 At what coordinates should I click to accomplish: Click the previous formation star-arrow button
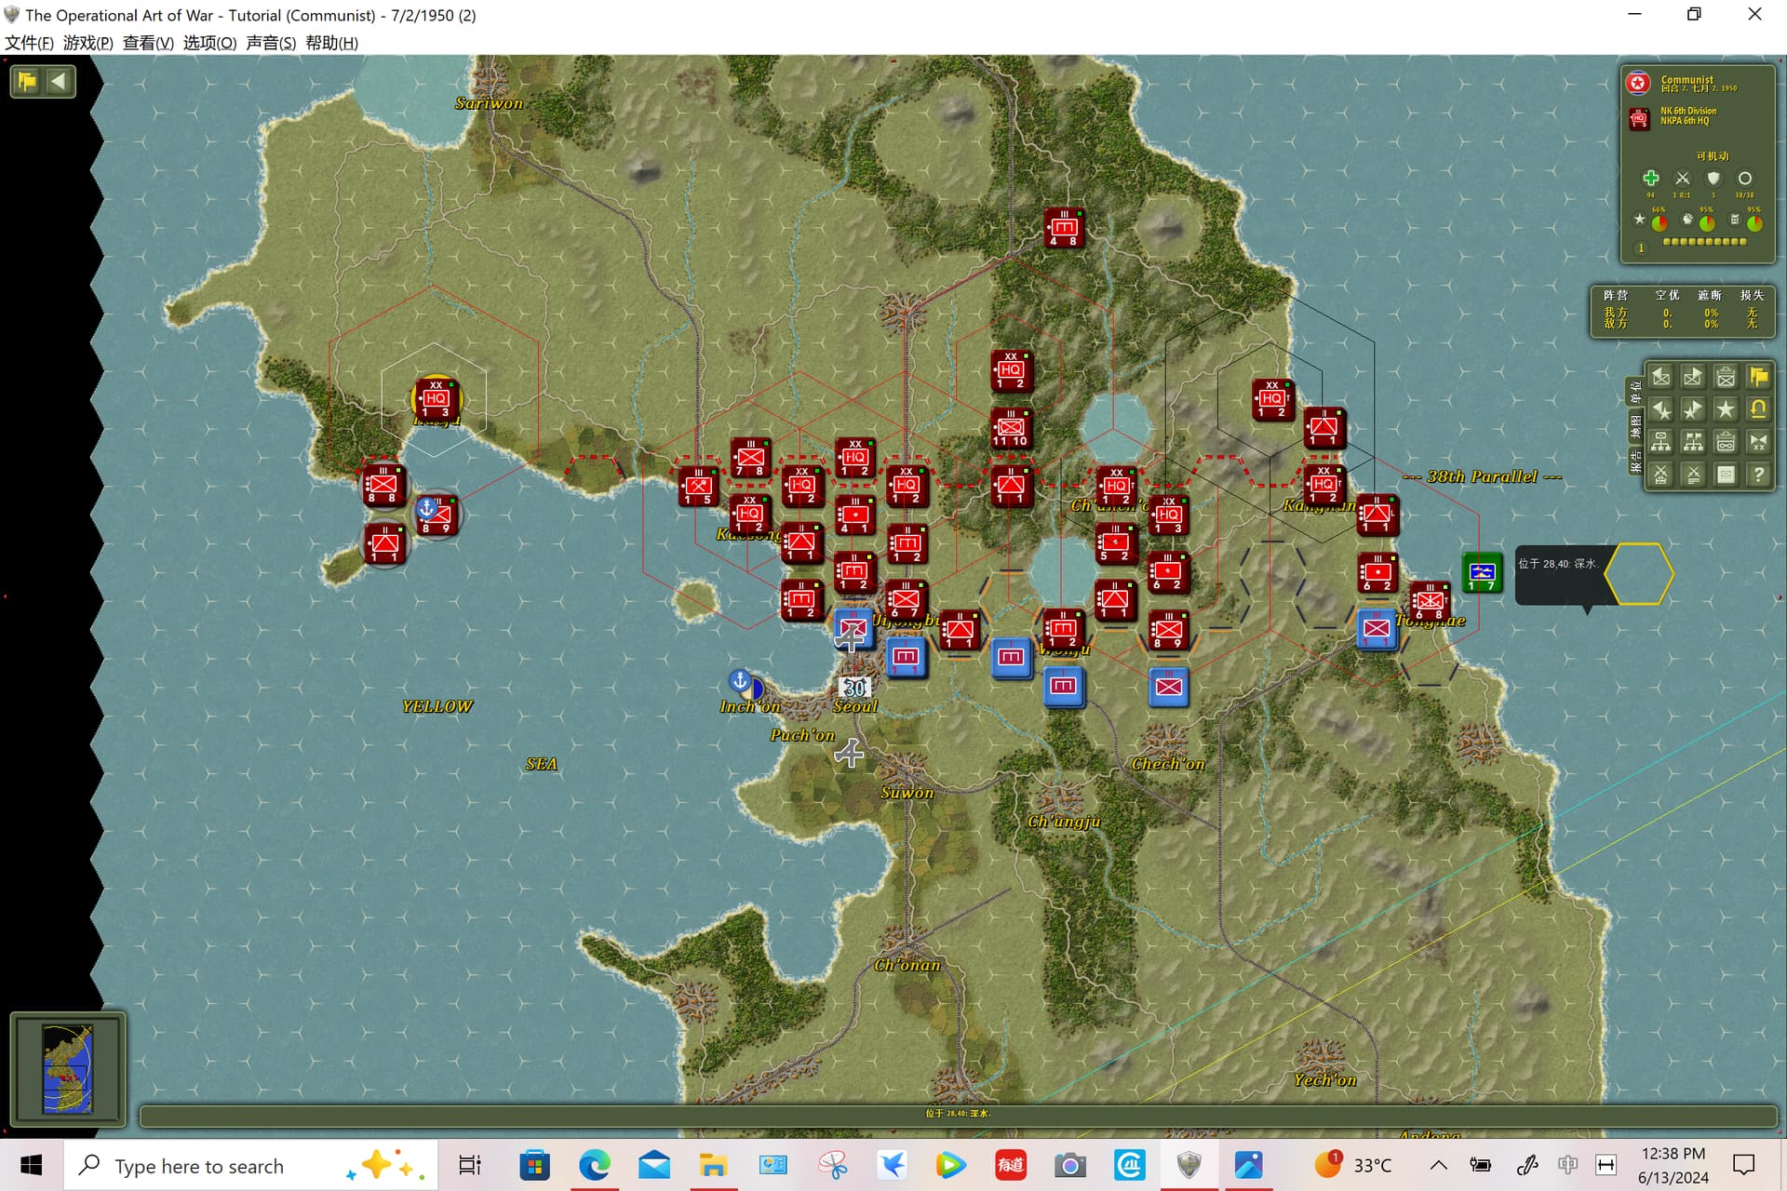[1661, 409]
